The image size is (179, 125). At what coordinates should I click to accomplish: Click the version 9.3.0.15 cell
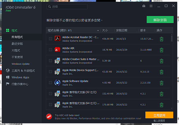click(145, 72)
